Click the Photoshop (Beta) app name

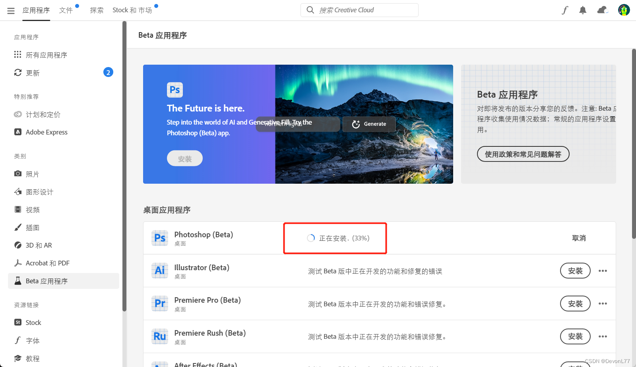(x=204, y=234)
